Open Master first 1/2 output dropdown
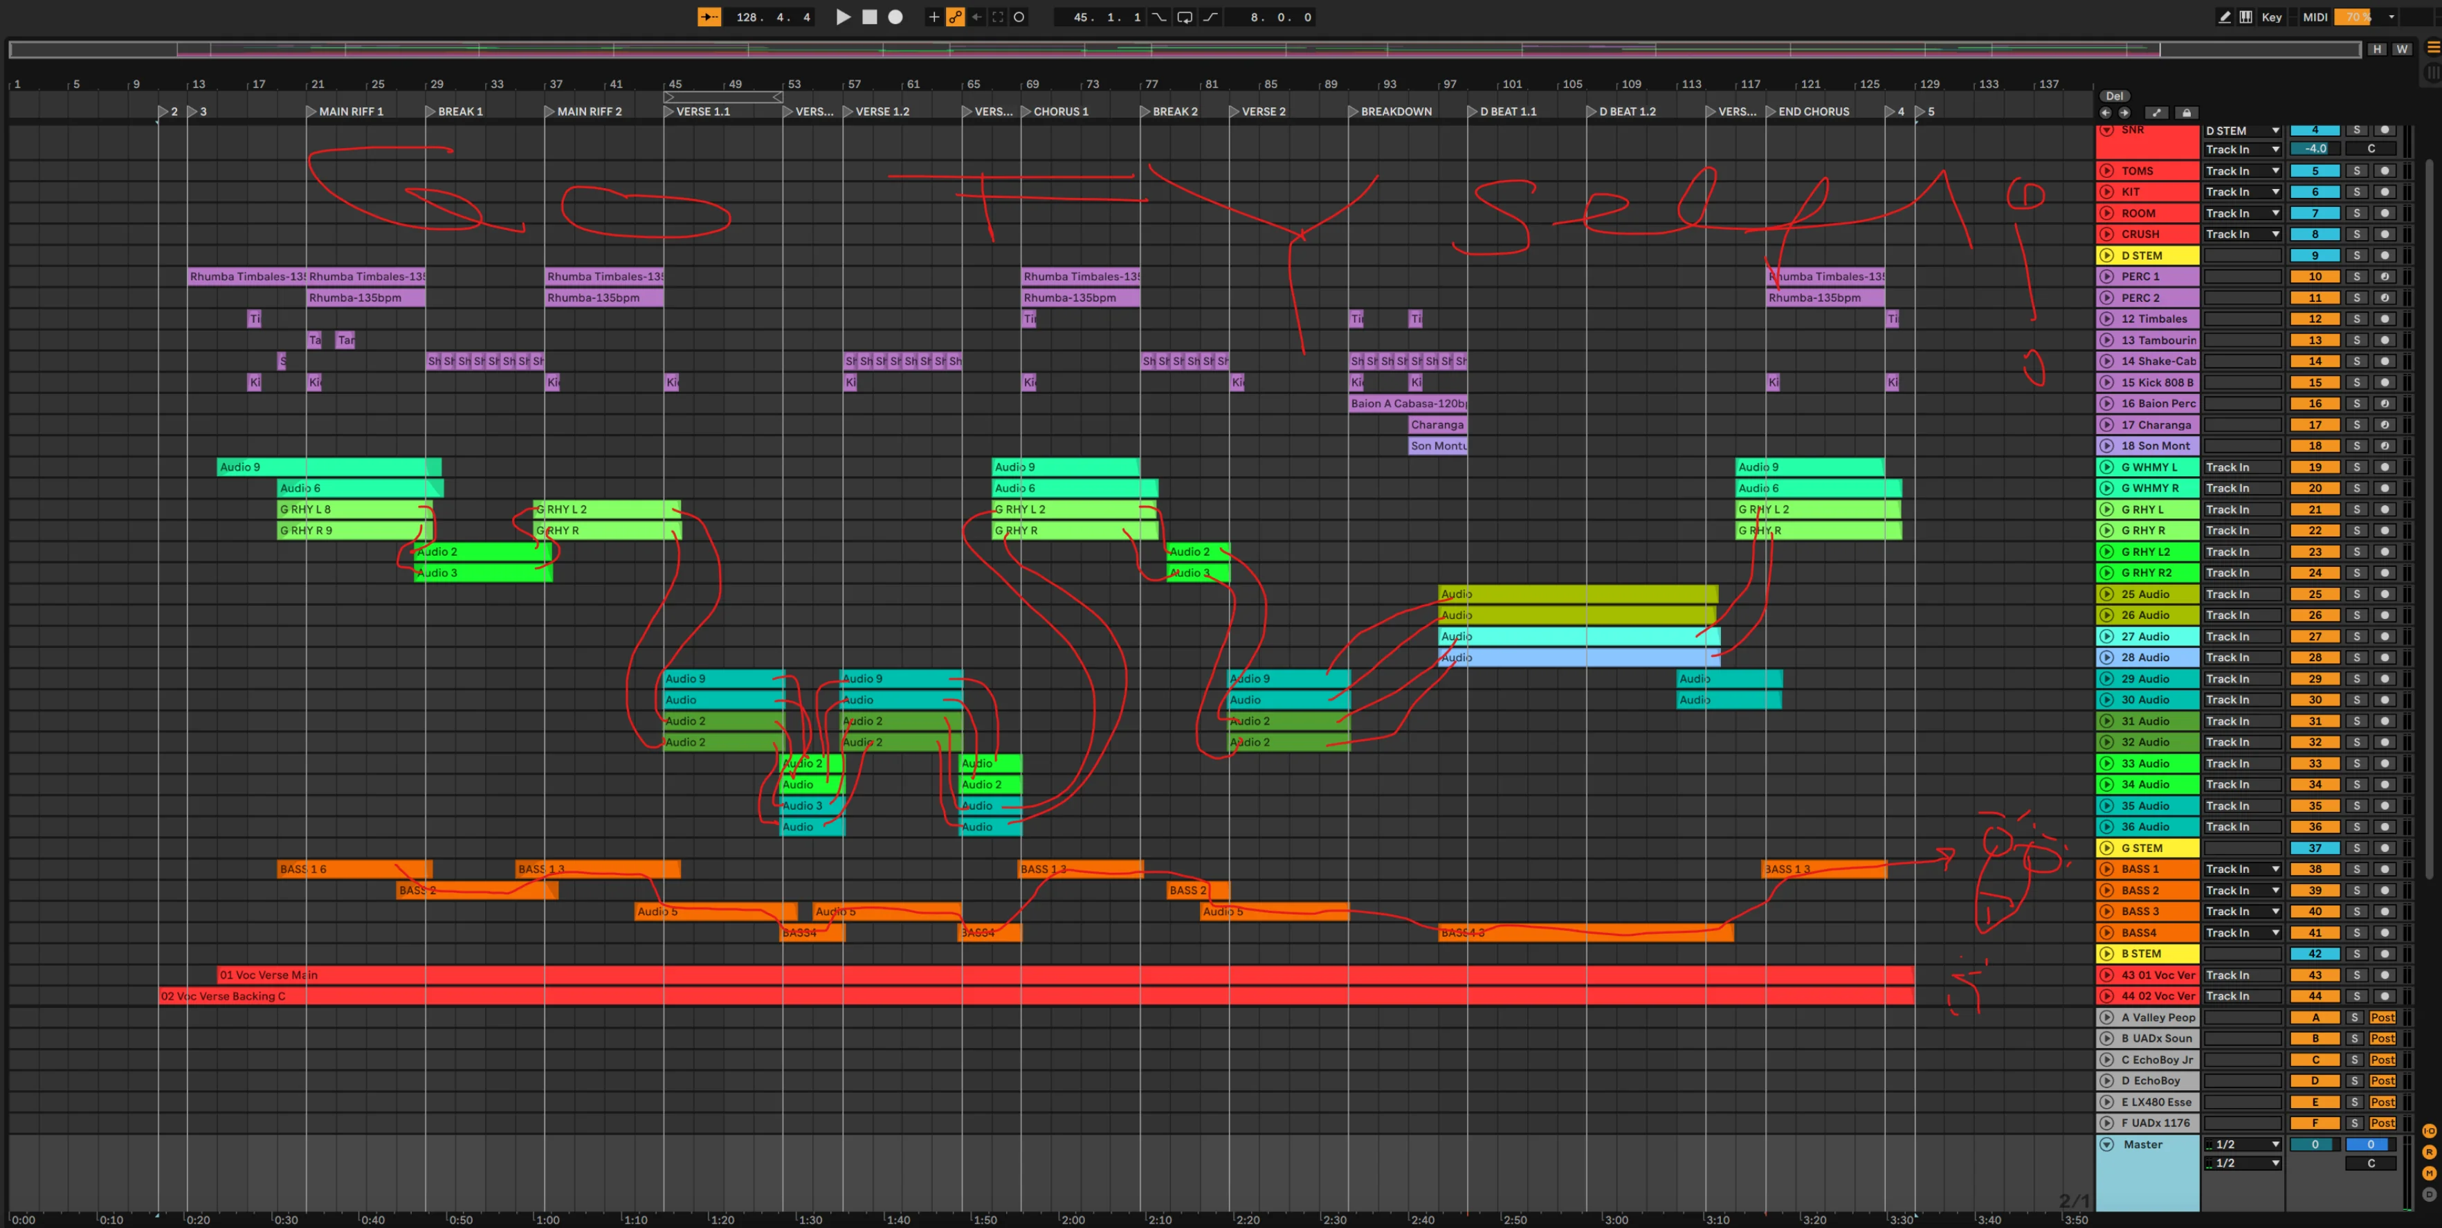The height and width of the screenshot is (1228, 2442). pyautogui.click(x=2242, y=1144)
